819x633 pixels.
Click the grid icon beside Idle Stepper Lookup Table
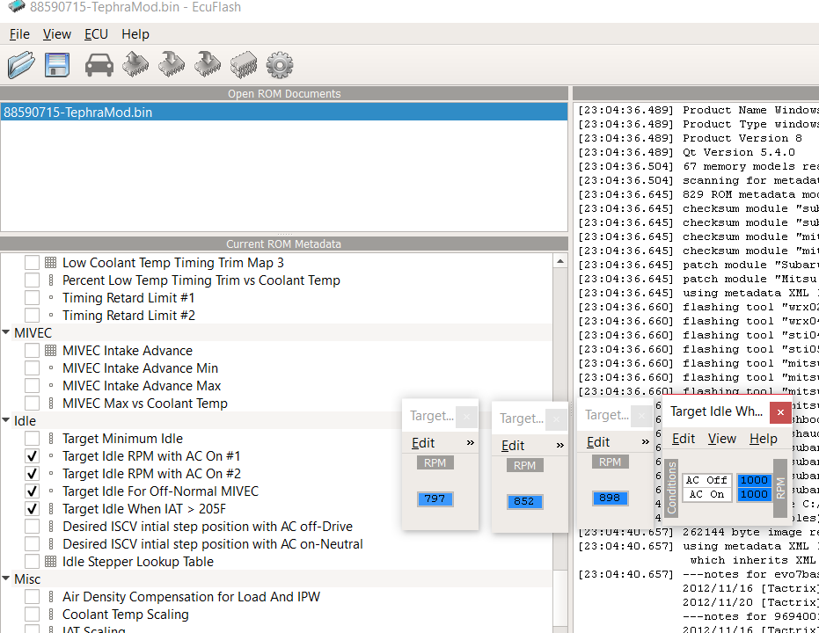pyautogui.click(x=51, y=562)
